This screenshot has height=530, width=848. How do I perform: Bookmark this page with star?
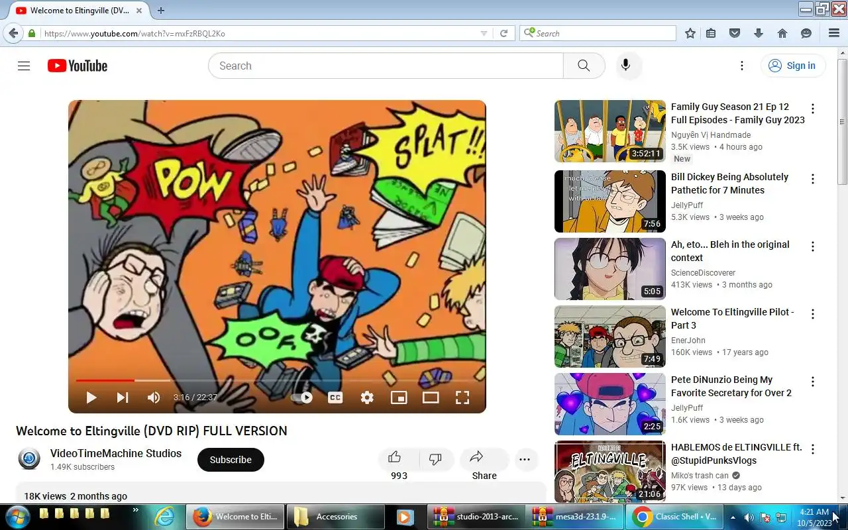(x=690, y=33)
